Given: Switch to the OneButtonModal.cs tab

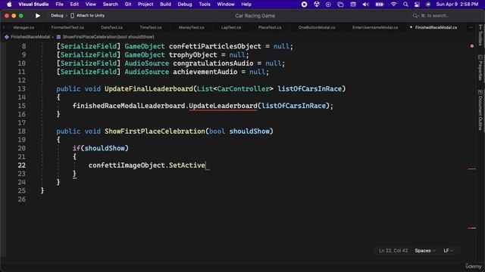Looking at the screenshot, I should pos(317,27).
